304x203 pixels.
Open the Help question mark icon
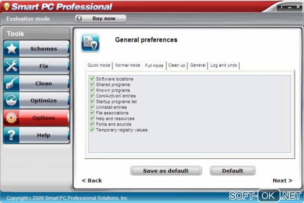pyautogui.click(x=11, y=135)
